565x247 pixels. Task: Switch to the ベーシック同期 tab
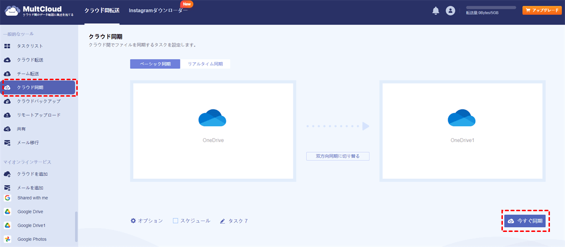point(155,64)
